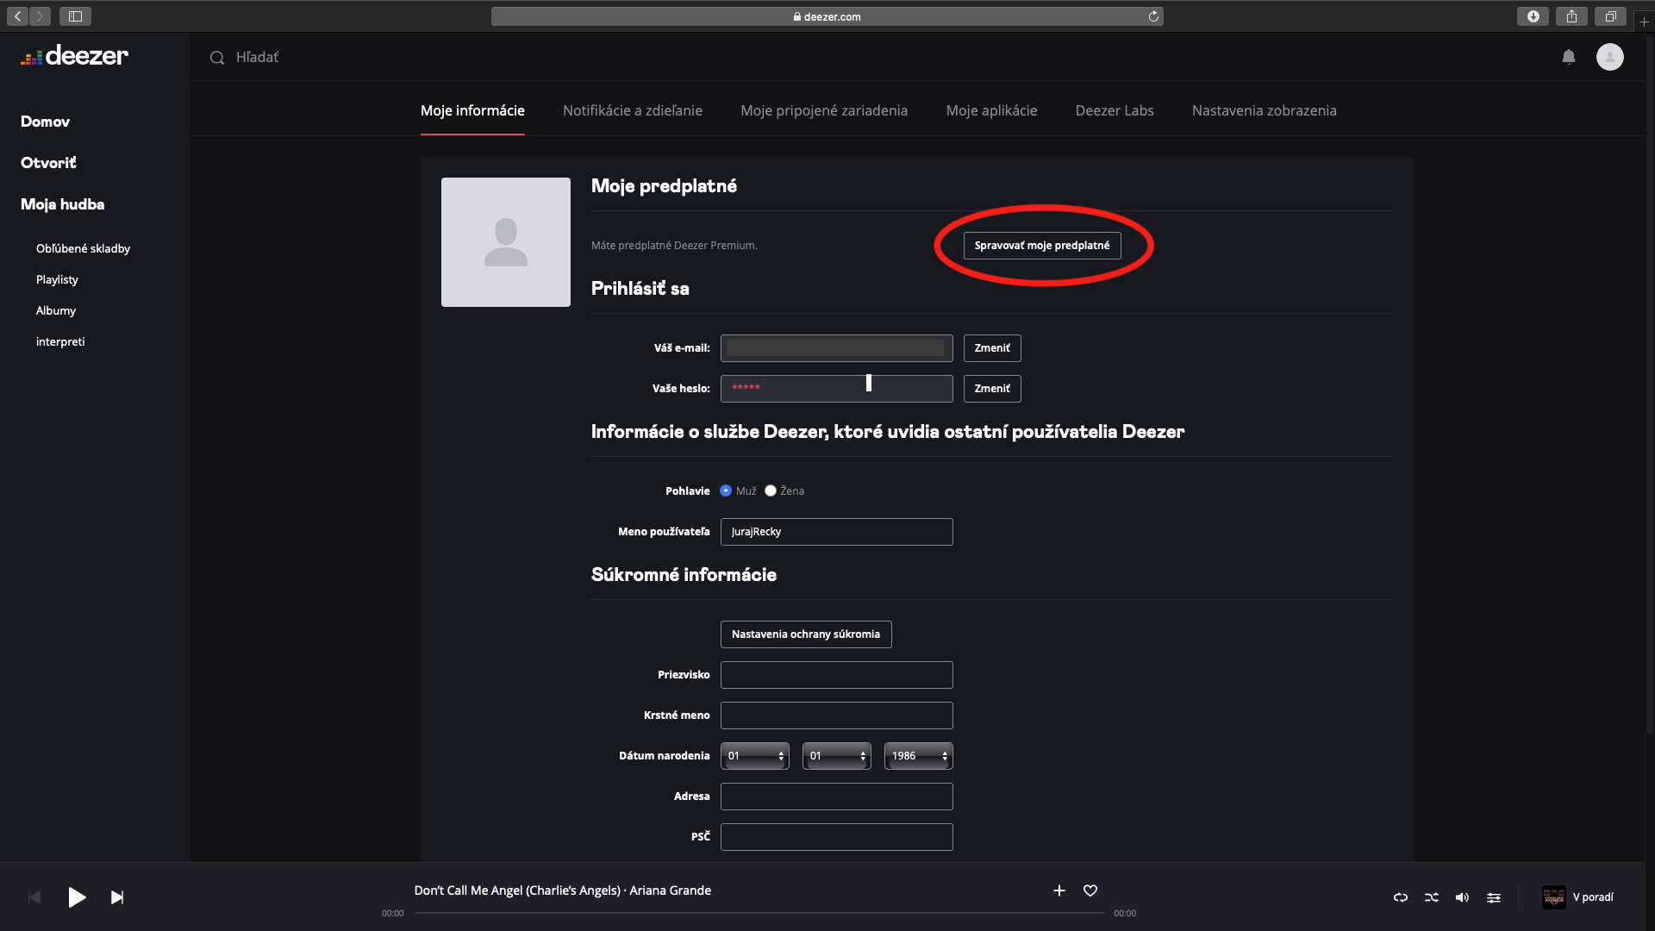Open Albumy in sidebar
Screen dimensions: 1655x931
click(56, 310)
